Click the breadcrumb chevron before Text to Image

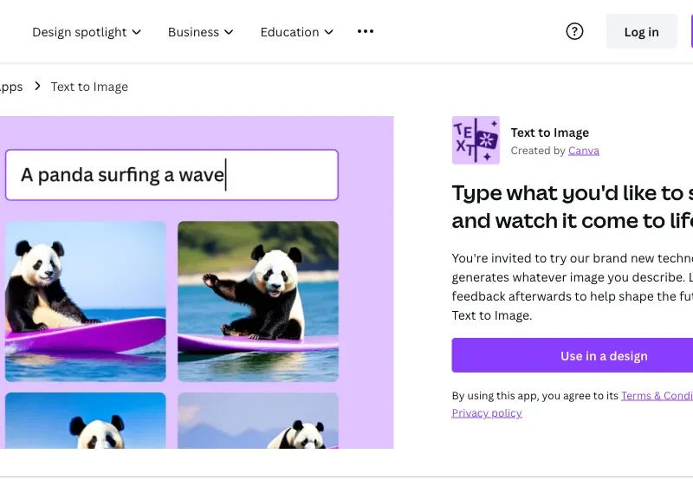pos(37,86)
